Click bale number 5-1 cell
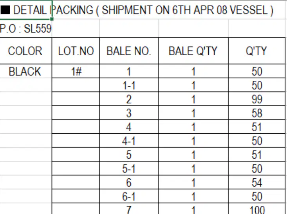Viewport: 287px width, 214px height. coord(129,169)
